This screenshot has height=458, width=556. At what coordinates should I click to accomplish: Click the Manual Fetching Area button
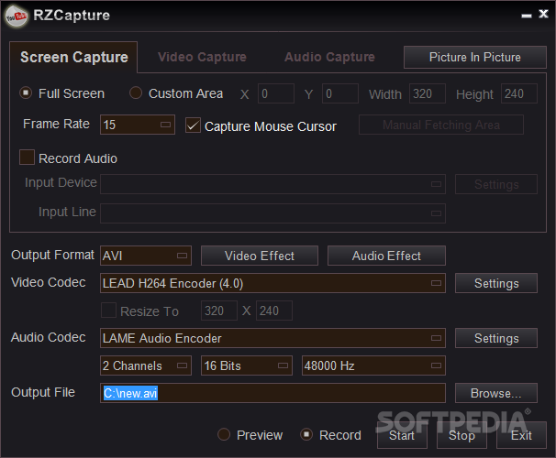(441, 125)
